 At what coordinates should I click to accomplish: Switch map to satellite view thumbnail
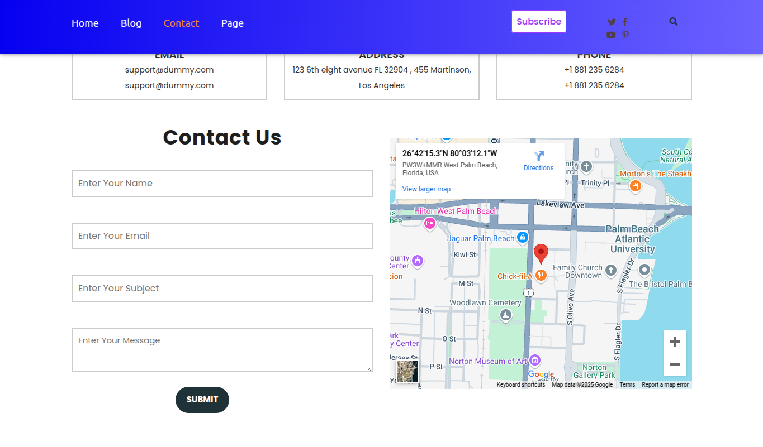click(407, 371)
